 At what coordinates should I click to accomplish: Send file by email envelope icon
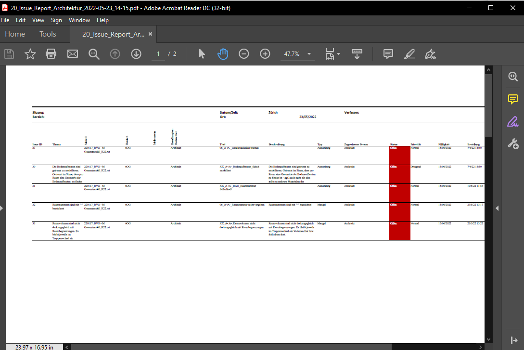(73, 54)
